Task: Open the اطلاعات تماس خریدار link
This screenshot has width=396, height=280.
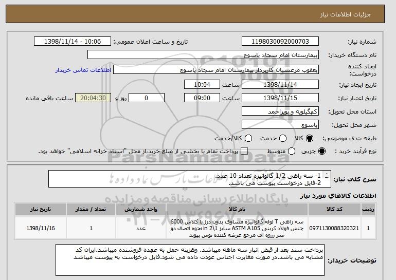Action: pyautogui.click(x=83, y=70)
